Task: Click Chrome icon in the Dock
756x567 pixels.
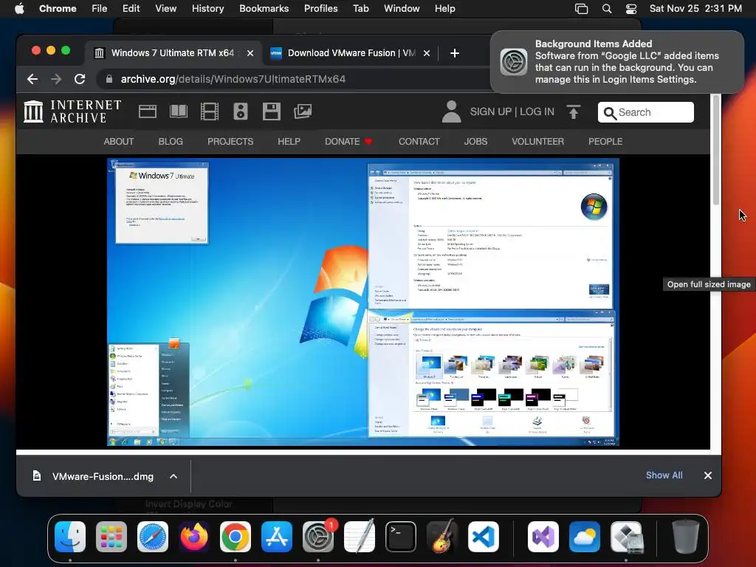Action: pyautogui.click(x=236, y=537)
